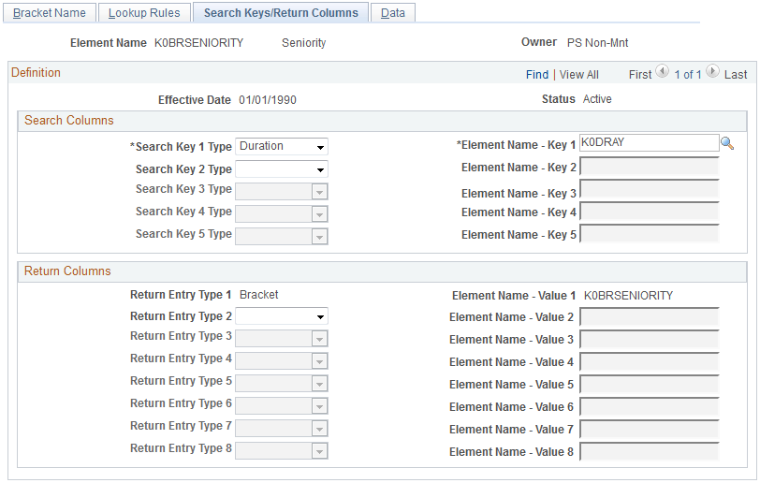Click the Active status value
This screenshot has width=760, height=483.
[597, 99]
